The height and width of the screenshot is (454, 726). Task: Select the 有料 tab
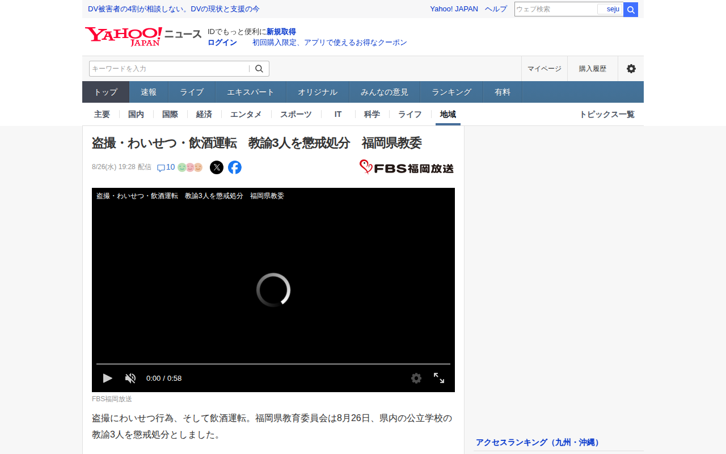tap(503, 92)
